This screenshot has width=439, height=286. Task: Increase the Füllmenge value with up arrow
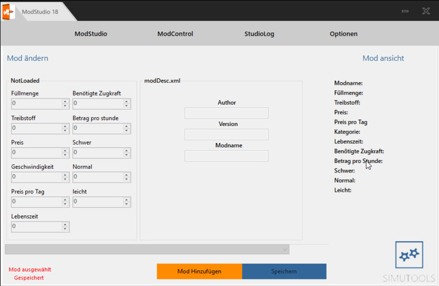click(x=65, y=101)
